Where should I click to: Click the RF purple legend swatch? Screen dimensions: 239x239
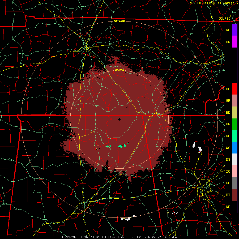(234, 30)
